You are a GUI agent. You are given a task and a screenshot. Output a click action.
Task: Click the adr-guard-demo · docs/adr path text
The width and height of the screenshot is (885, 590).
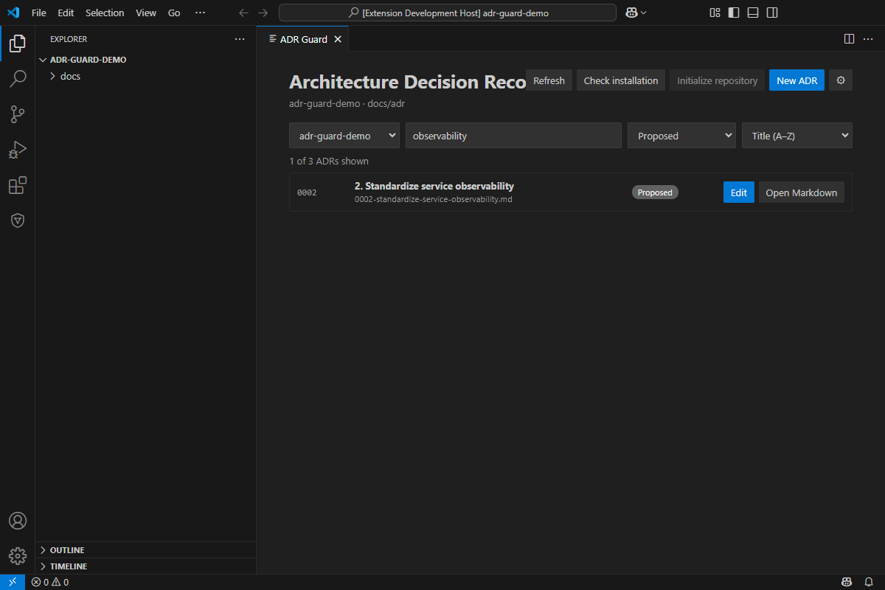[x=347, y=104]
